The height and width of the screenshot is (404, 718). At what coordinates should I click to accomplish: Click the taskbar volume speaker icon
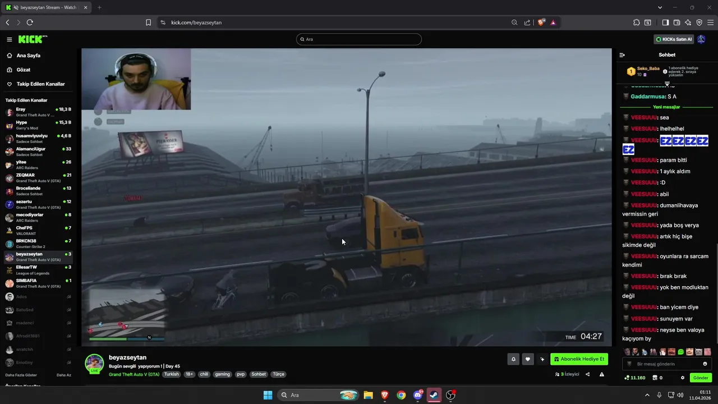tap(680, 395)
